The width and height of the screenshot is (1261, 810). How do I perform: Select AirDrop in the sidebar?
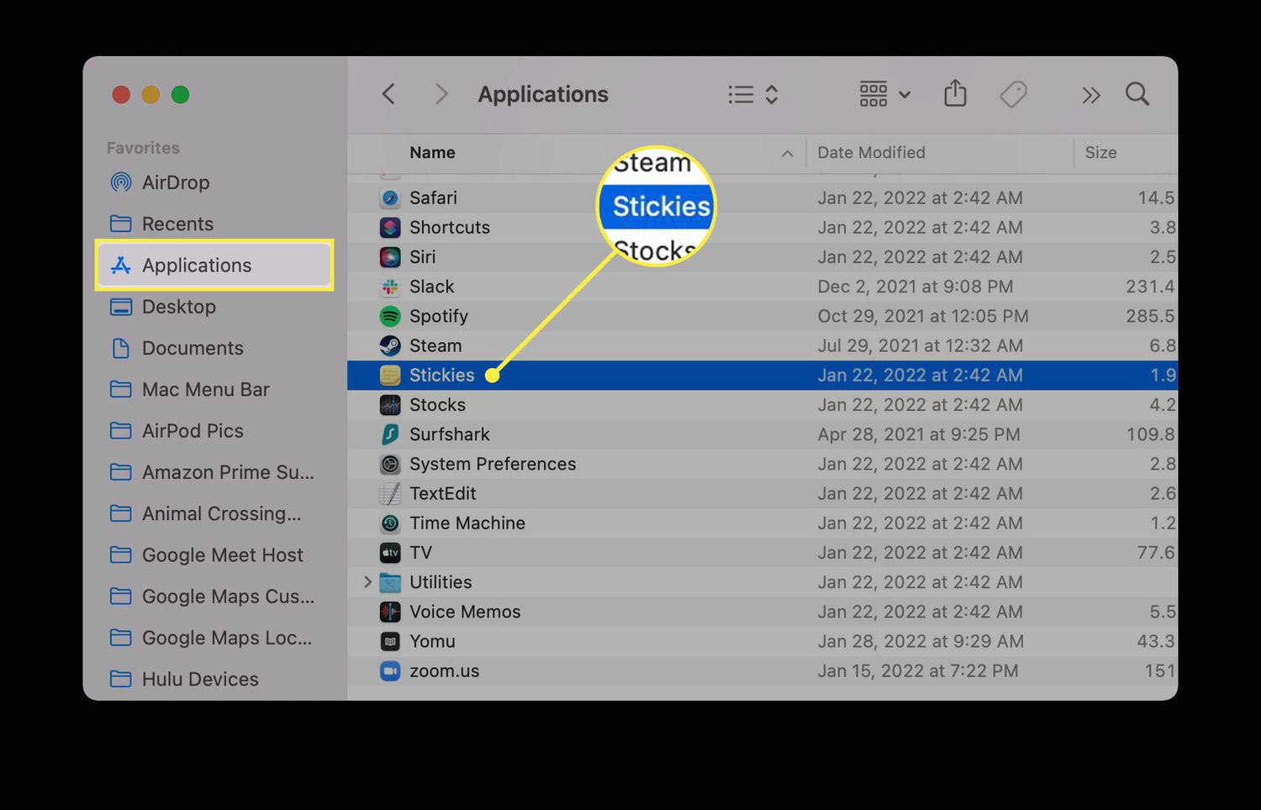coord(176,182)
